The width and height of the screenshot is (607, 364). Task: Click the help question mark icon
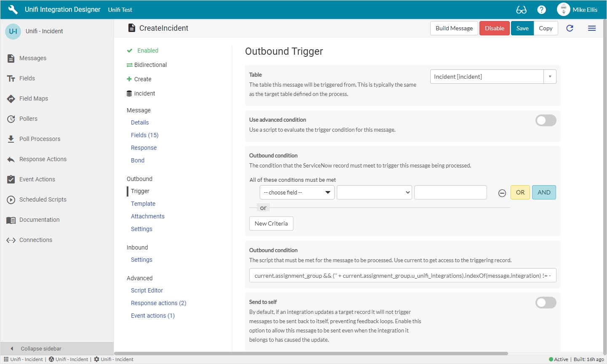click(x=541, y=10)
